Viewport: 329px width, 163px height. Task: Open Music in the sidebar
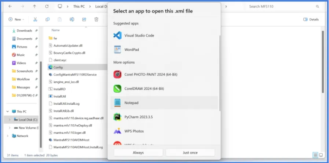pos(21,55)
